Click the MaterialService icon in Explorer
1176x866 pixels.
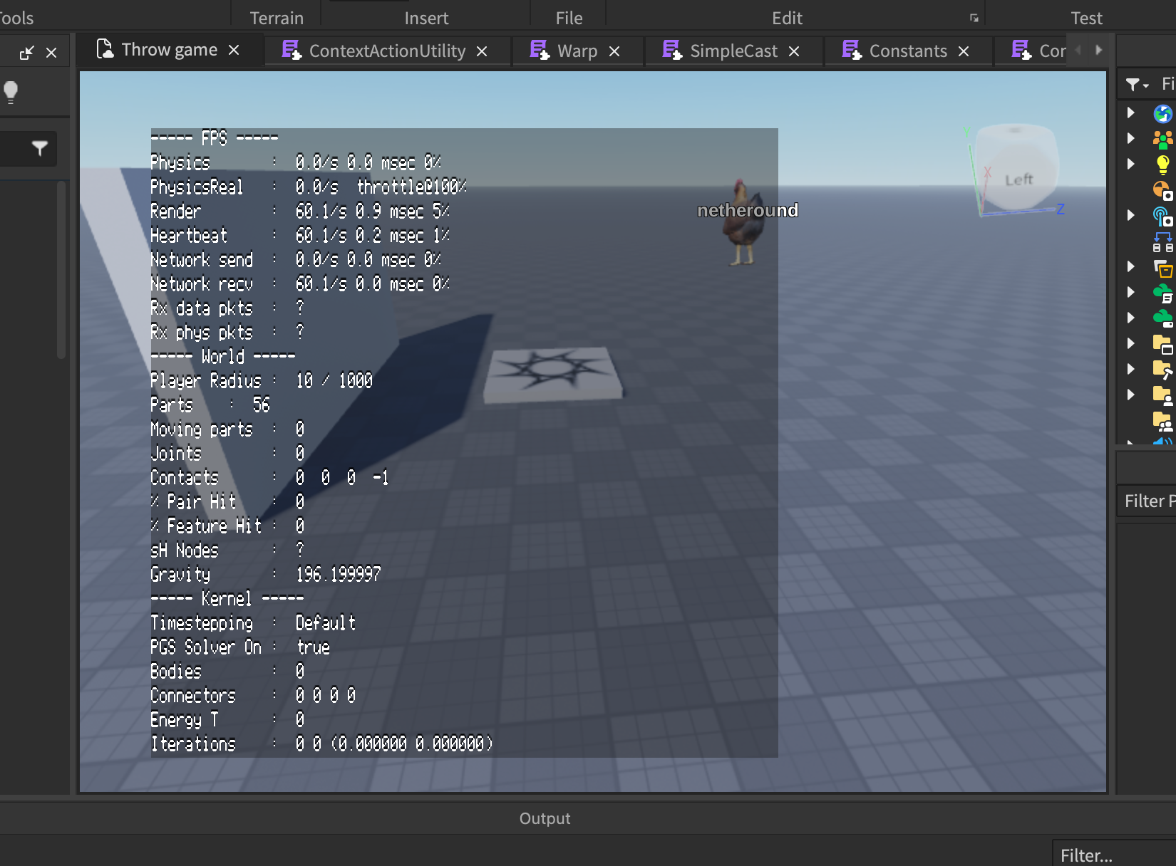click(x=1162, y=192)
